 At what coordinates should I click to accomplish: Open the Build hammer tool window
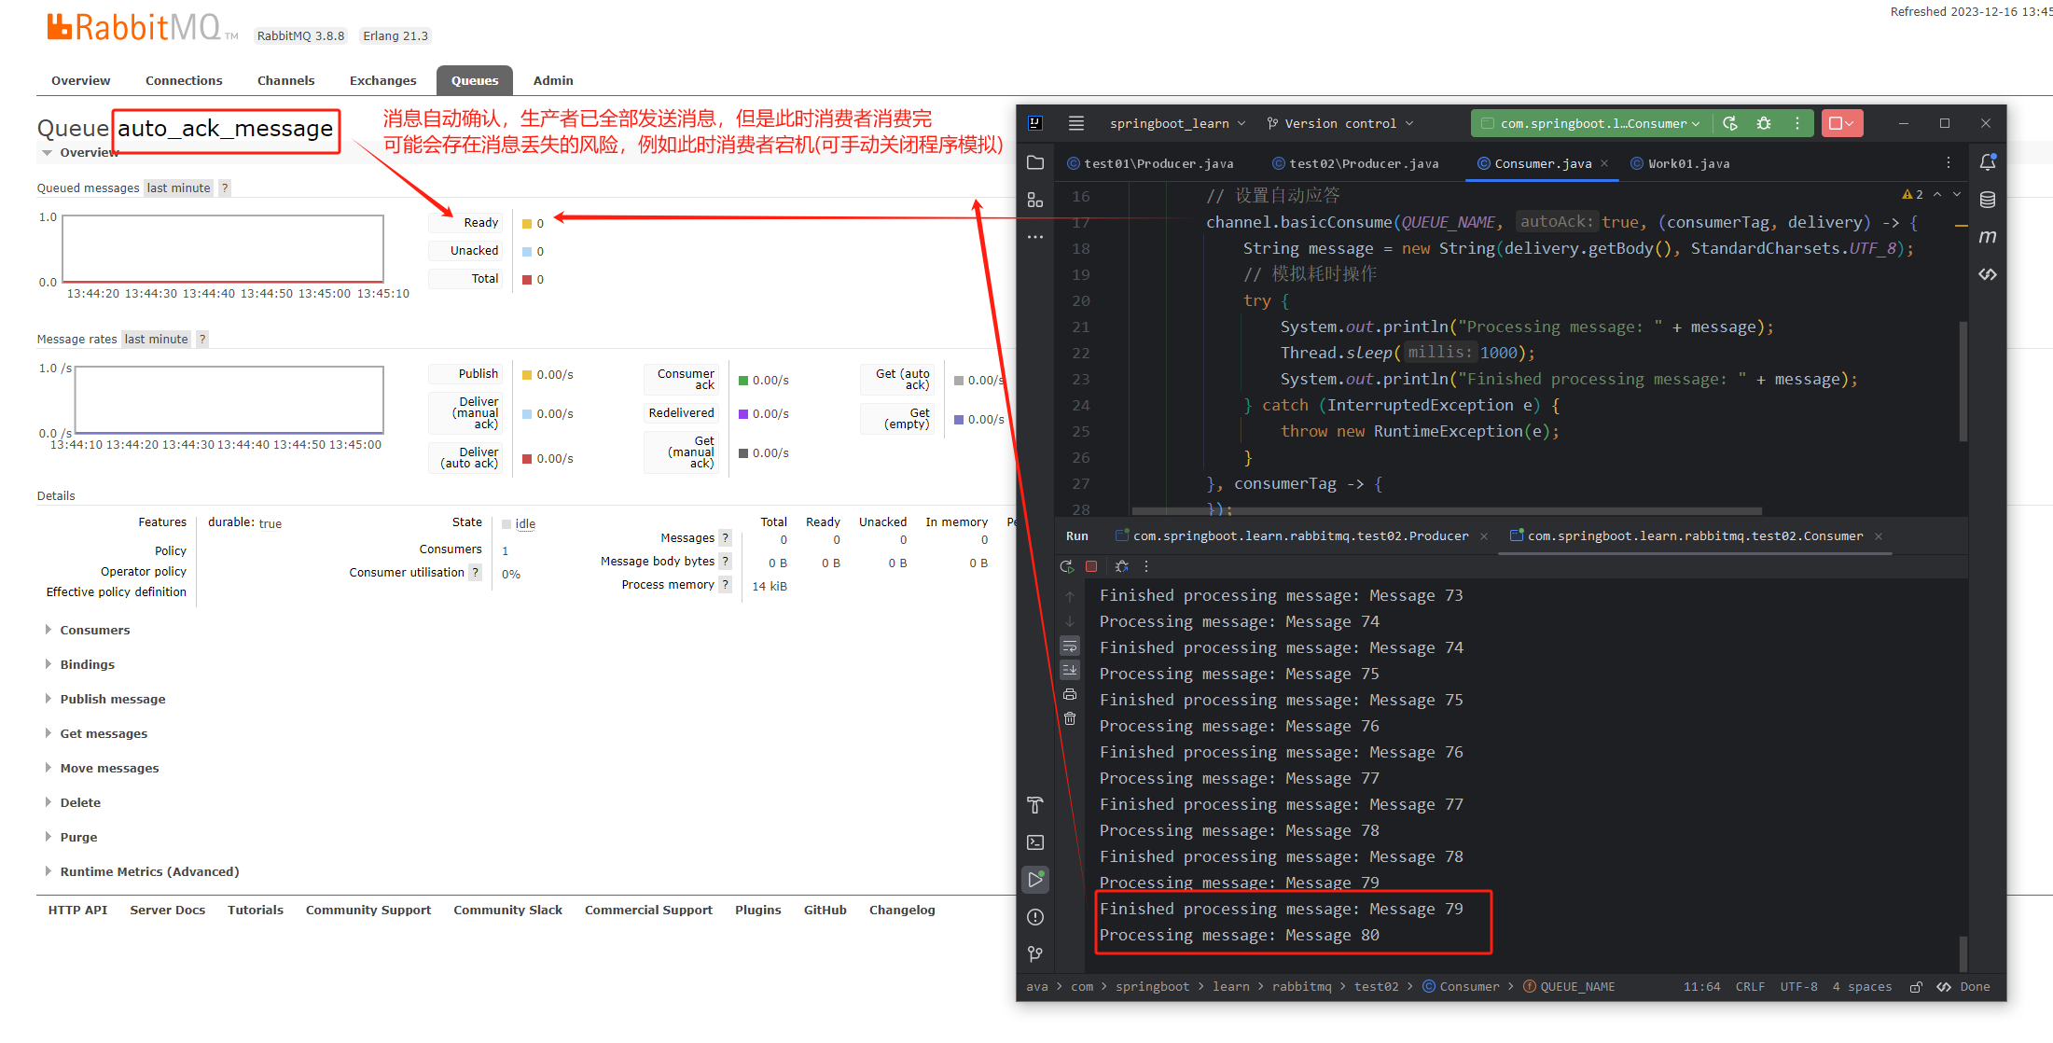pos(1035,805)
